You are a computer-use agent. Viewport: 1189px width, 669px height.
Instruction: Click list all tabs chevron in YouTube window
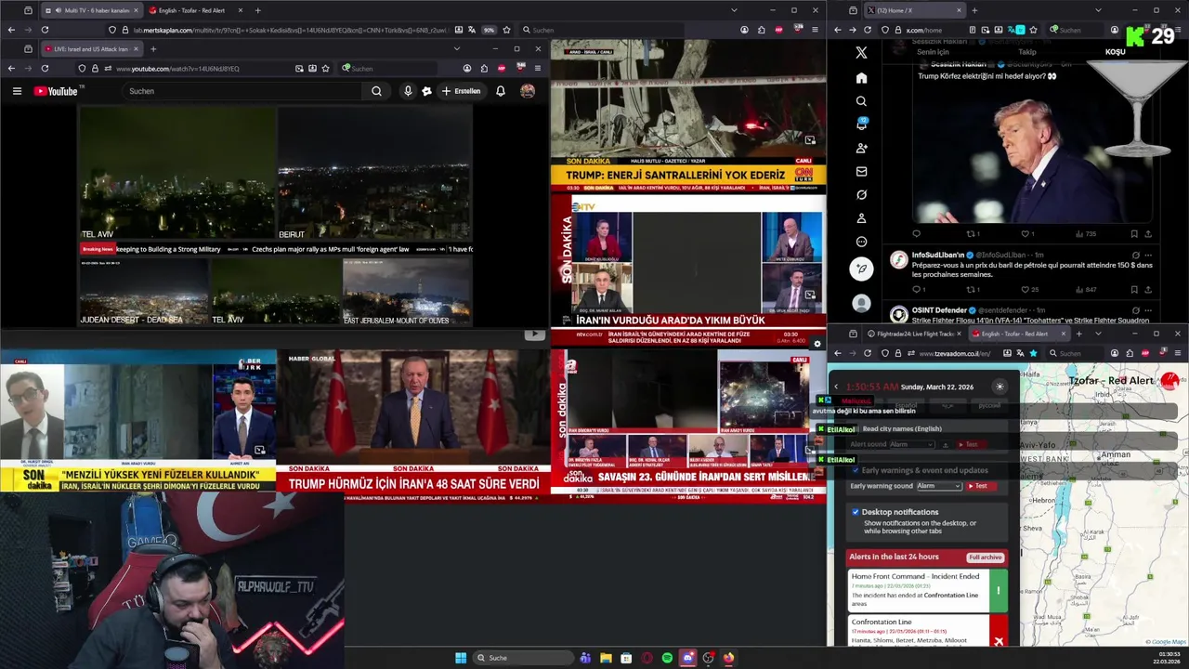coord(456,48)
